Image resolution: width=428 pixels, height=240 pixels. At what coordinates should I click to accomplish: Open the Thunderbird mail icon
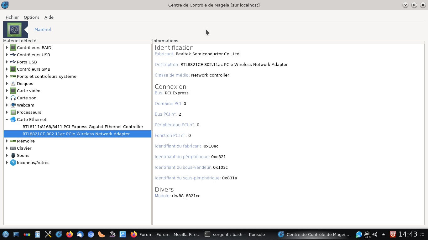80,234
